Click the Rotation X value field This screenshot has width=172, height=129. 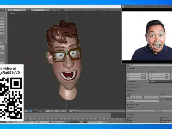160,74
